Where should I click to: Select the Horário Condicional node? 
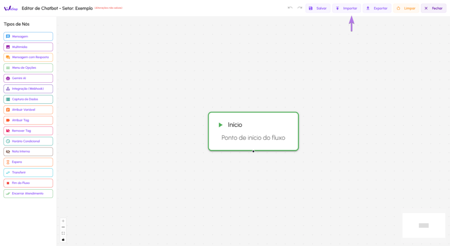click(x=28, y=141)
